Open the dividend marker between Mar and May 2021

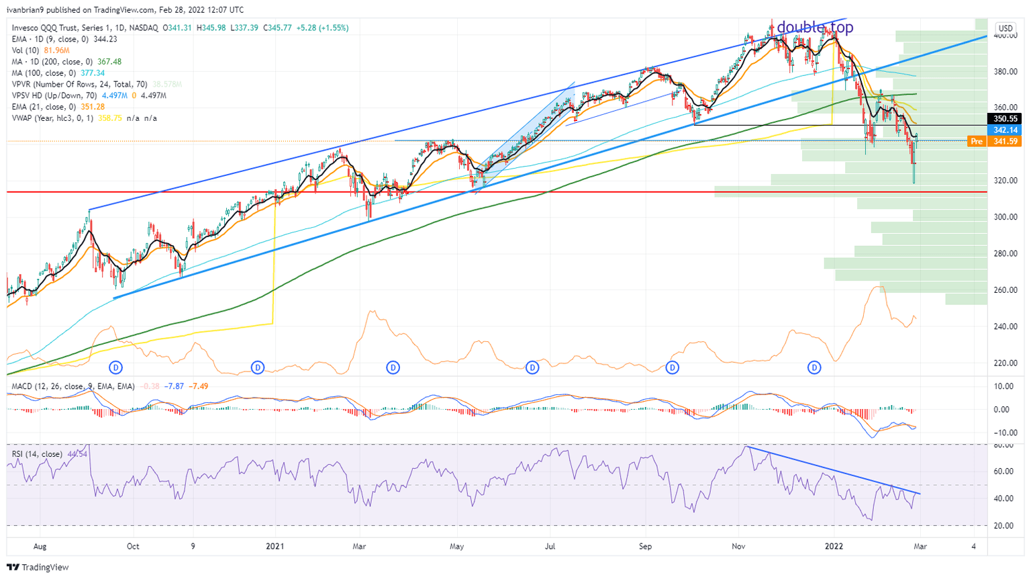tap(393, 367)
